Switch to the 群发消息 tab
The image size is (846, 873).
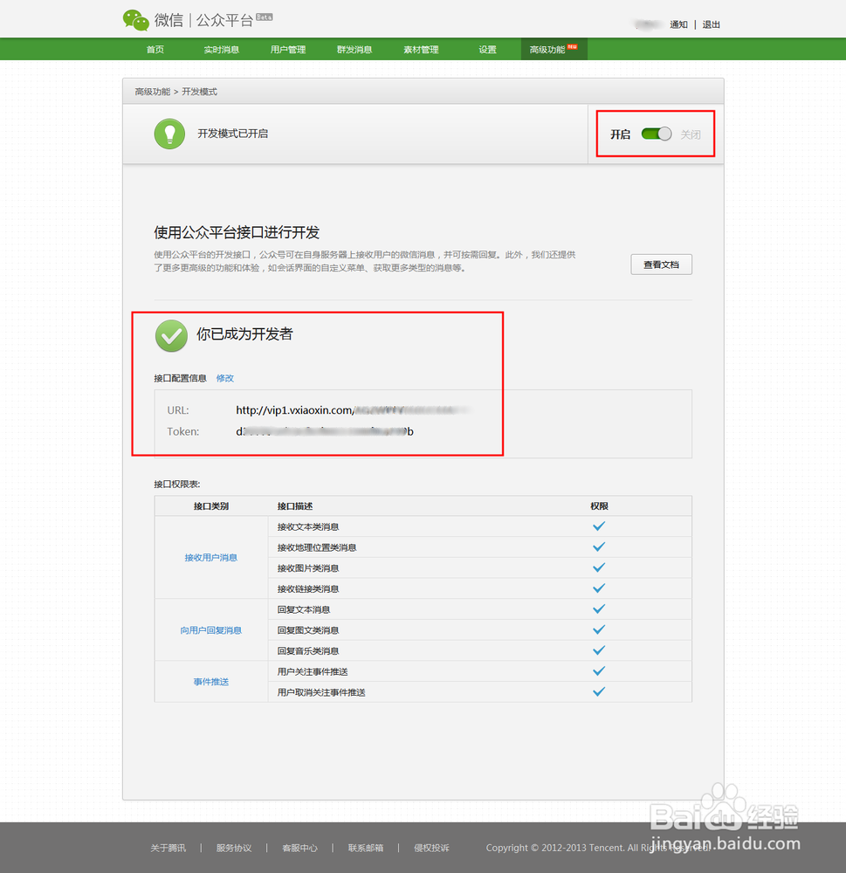tap(354, 50)
